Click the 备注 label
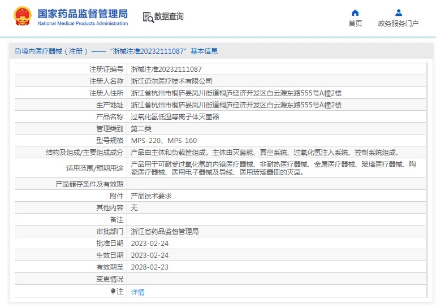Image resolution: width=436 pixels, height=308 pixels. click(x=116, y=220)
